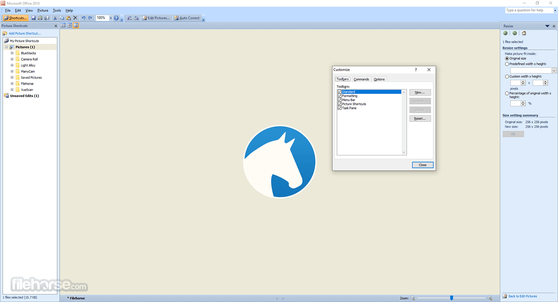
Task: Click the help question mark in Customize dialog
Action: [x=416, y=70]
